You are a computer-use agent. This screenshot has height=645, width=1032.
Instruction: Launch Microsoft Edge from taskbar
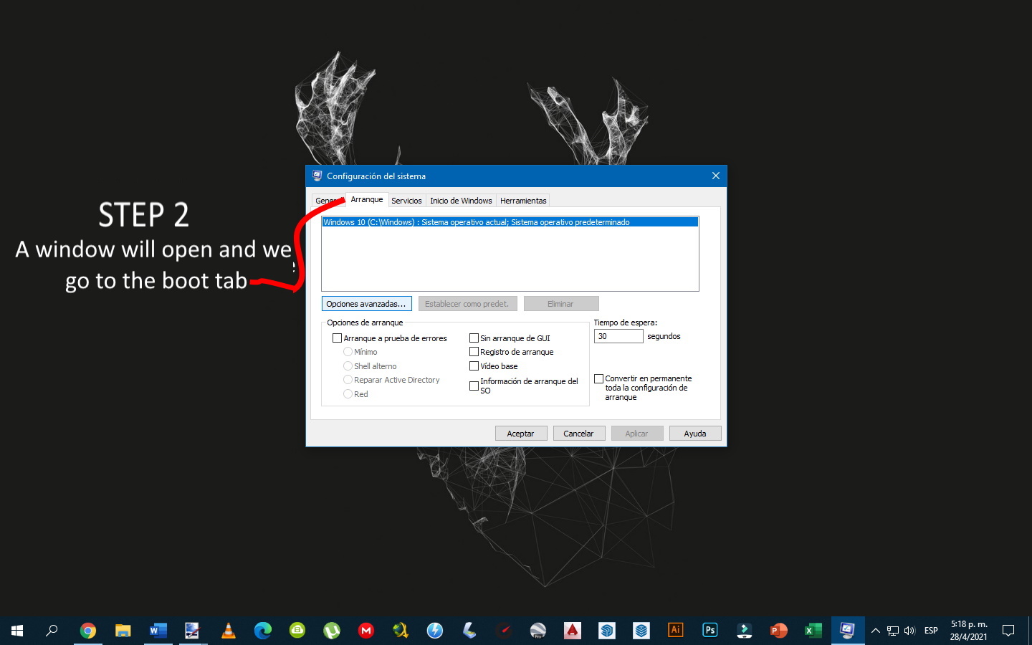(x=262, y=631)
